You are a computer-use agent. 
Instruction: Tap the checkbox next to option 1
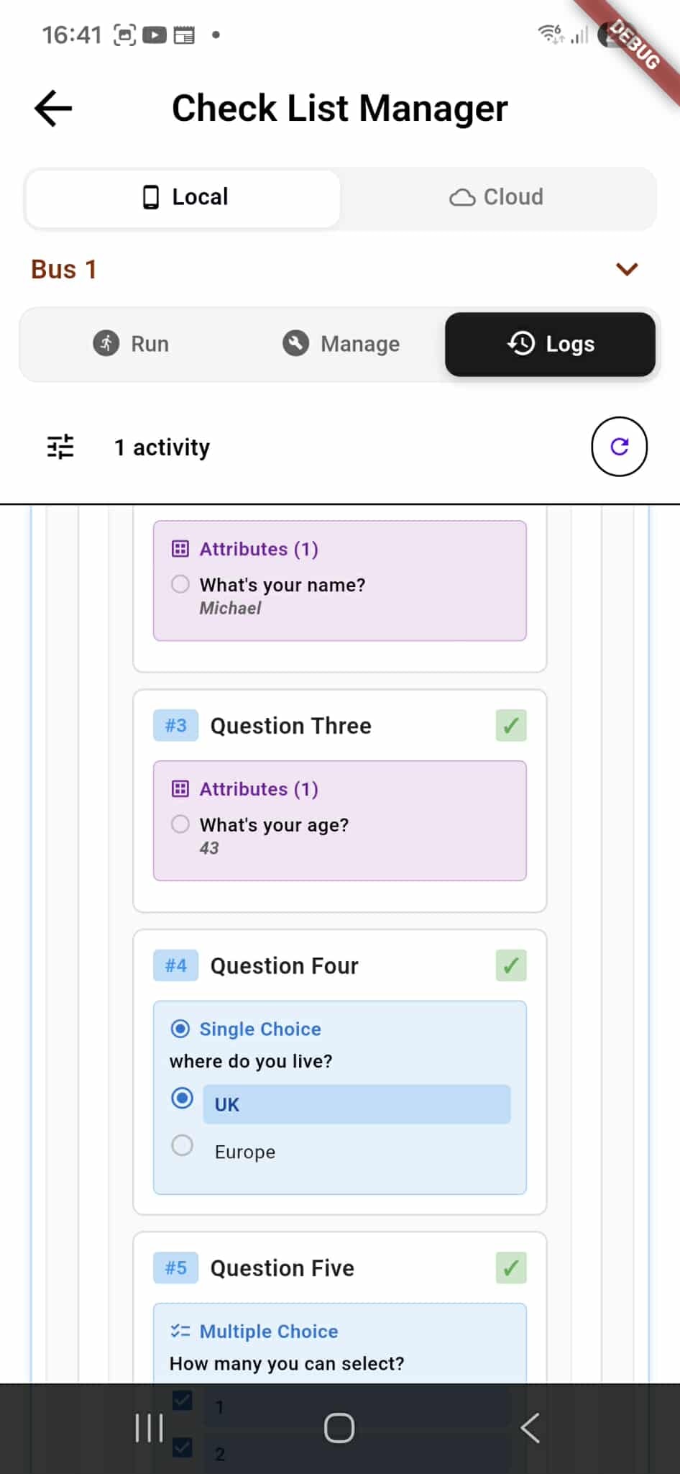click(x=183, y=1400)
